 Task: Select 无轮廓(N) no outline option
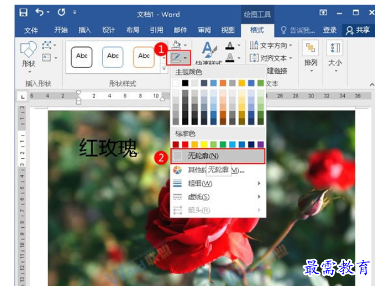pos(218,156)
